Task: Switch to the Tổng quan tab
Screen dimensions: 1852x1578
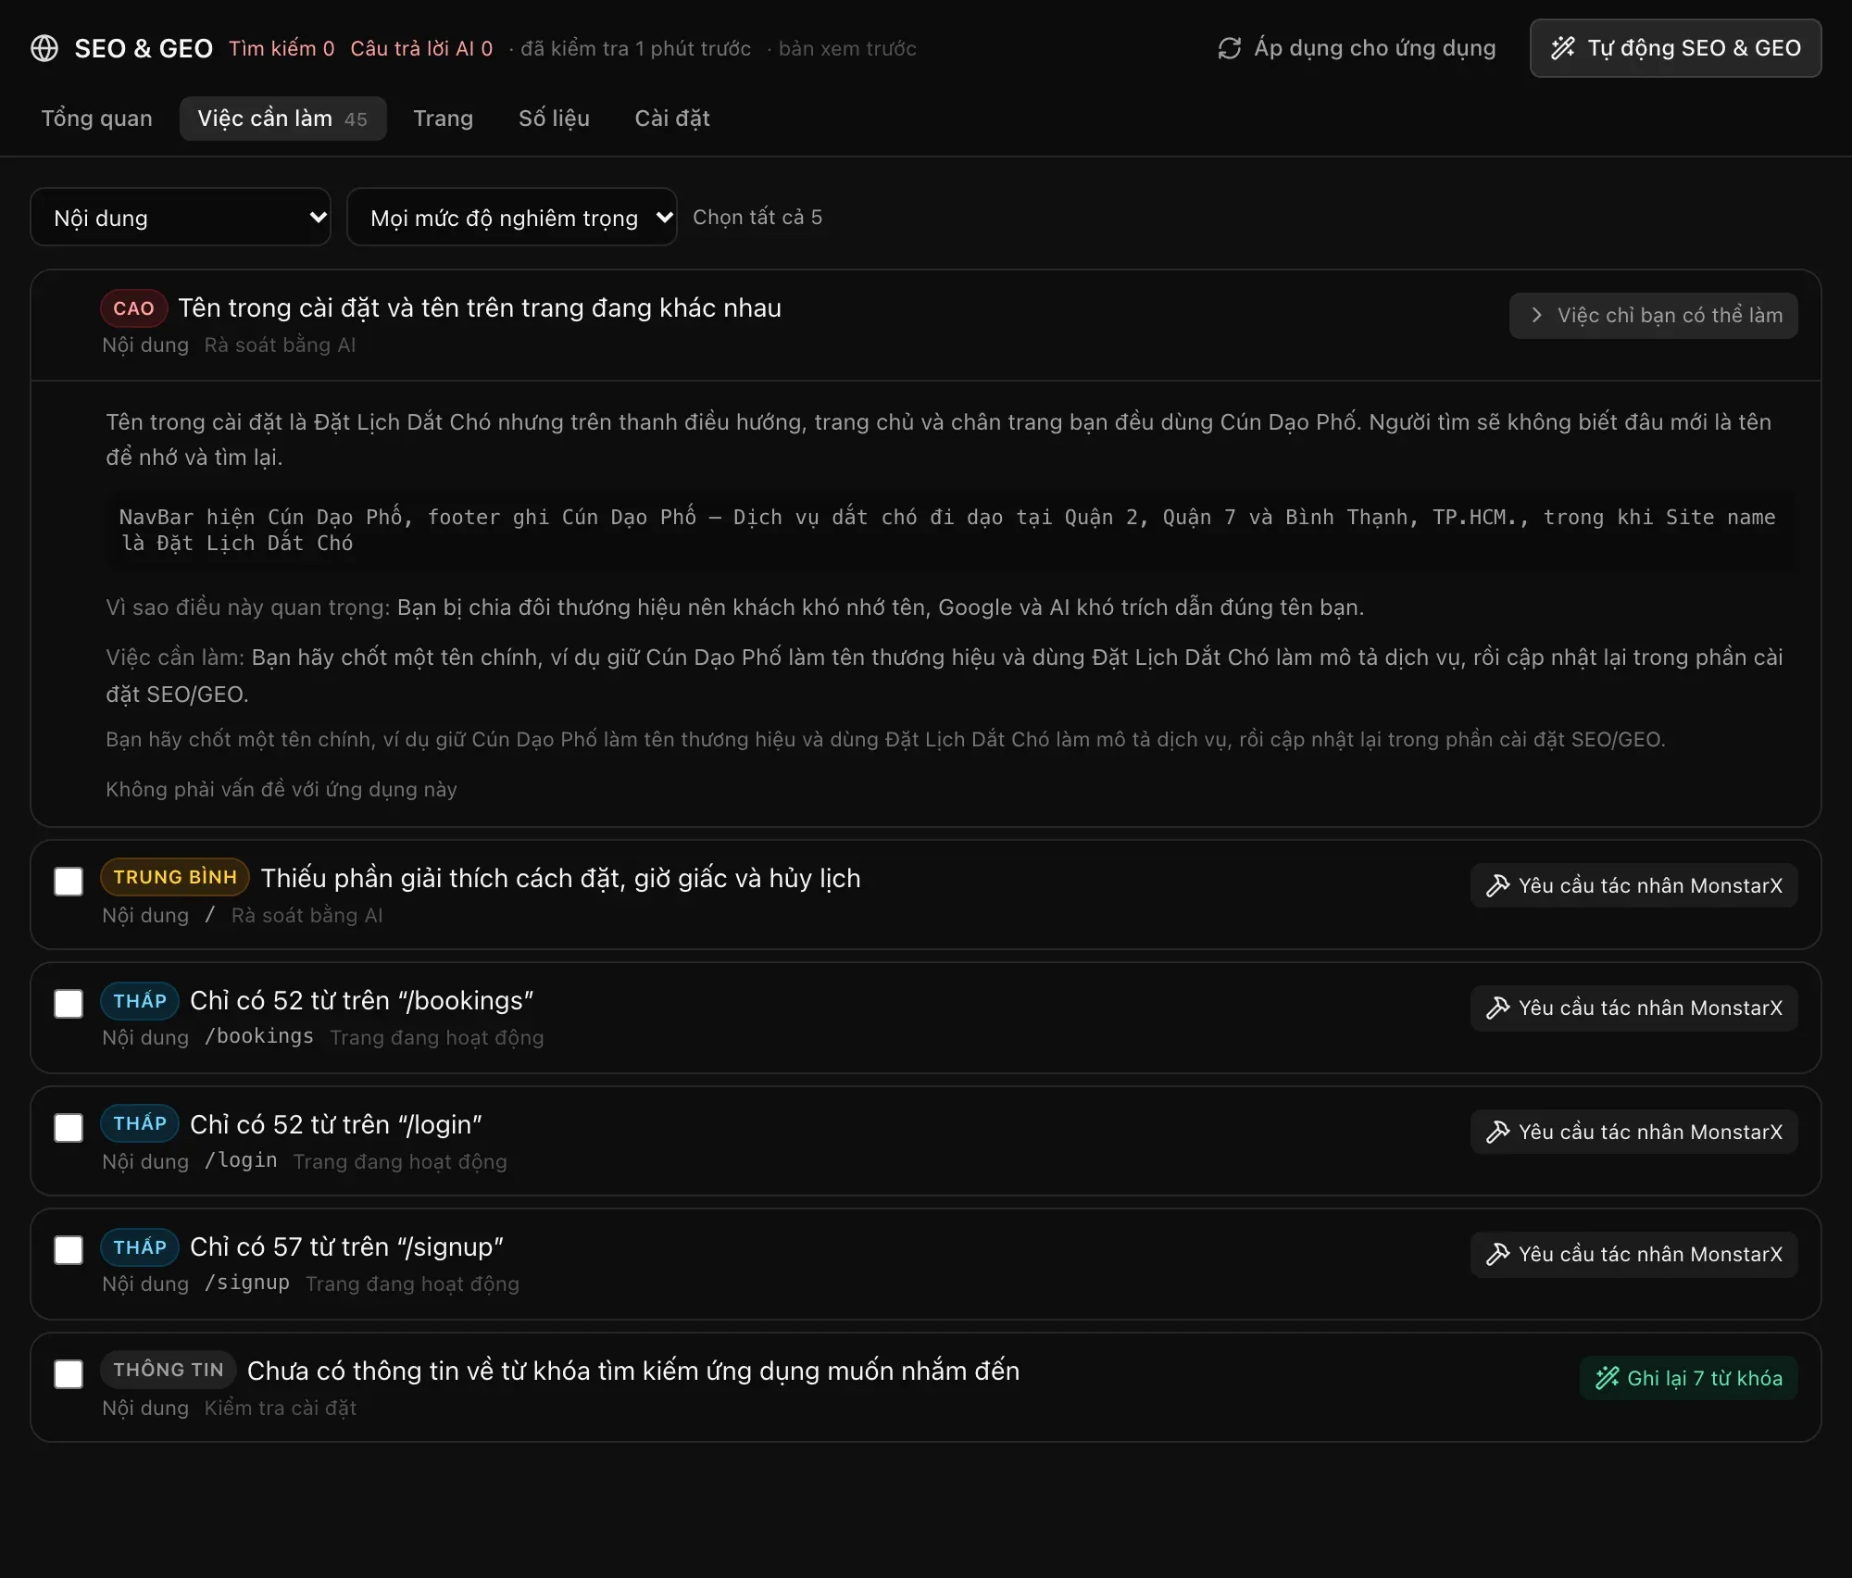Action: click(x=97, y=119)
